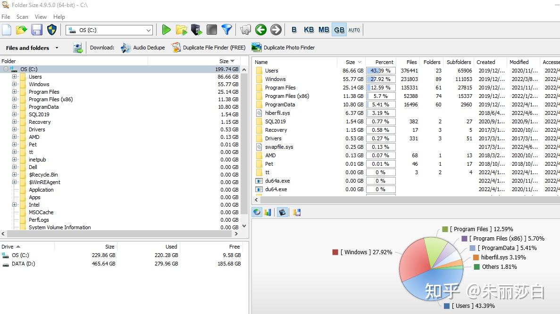560x314 pixels.
Task: Click the blue Users legend swatch
Action: click(x=446, y=306)
